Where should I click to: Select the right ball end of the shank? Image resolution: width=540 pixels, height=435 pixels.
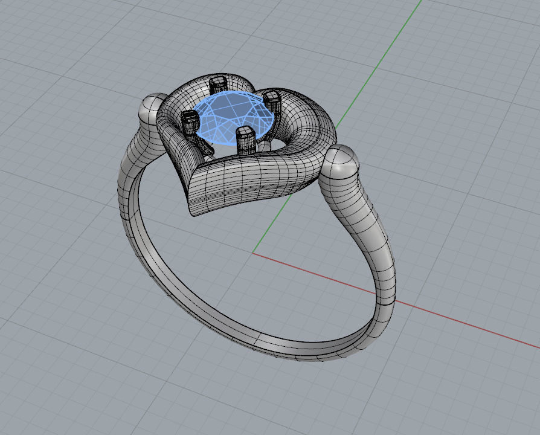click(339, 162)
